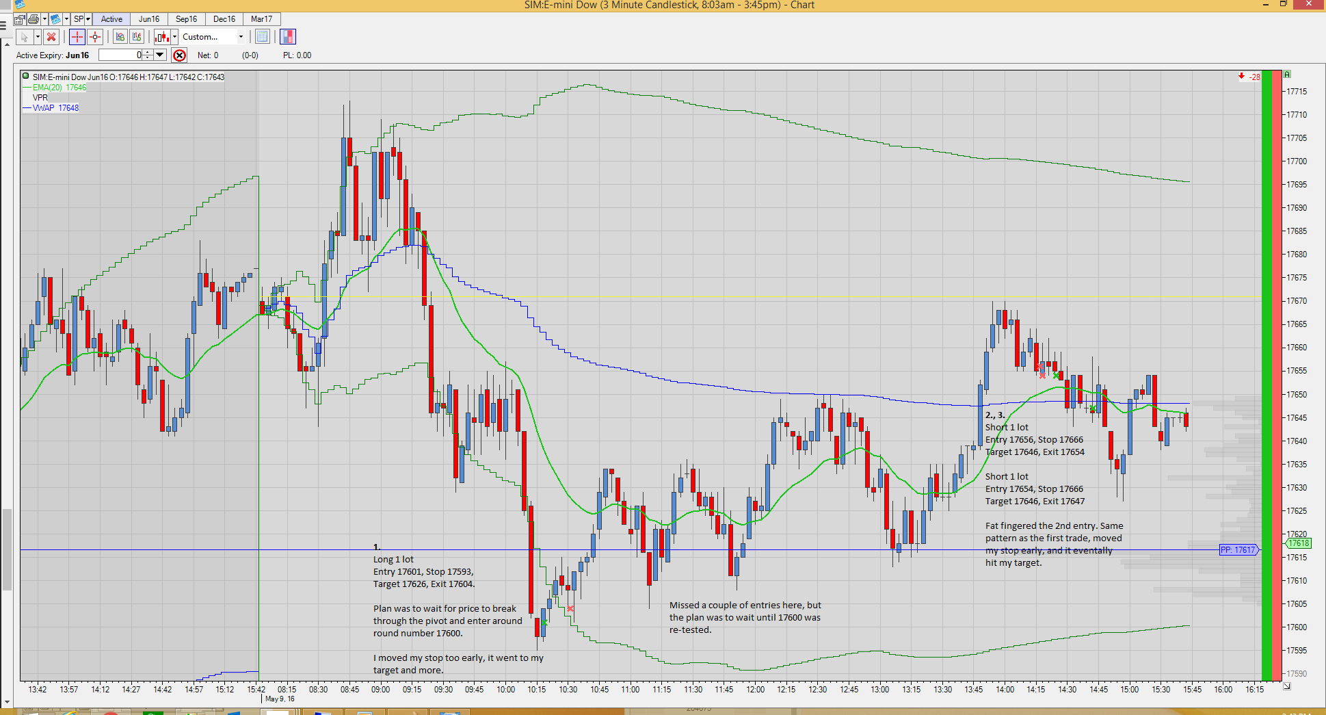The width and height of the screenshot is (1326, 715).
Task: Click the cancel orders circle-X icon
Action: click(179, 55)
